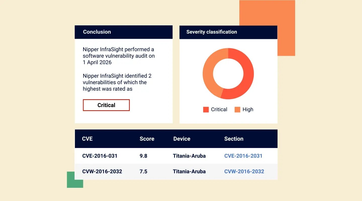Select the CVE-2016-031 cell
The width and height of the screenshot is (362, 201).
[100, 156]
